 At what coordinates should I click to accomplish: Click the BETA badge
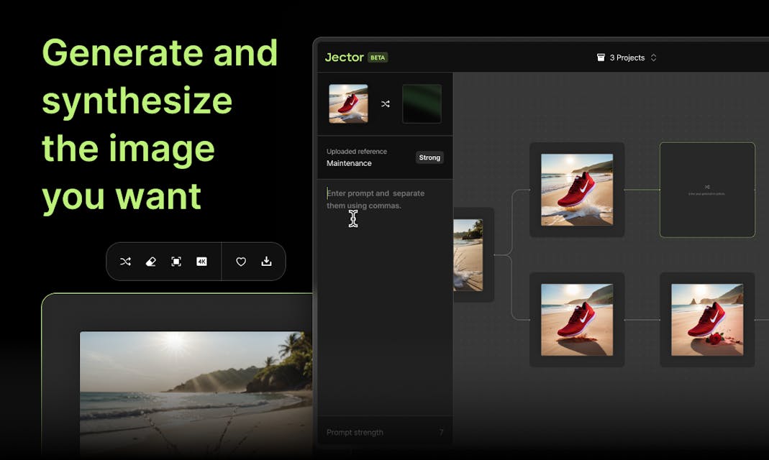378,57
